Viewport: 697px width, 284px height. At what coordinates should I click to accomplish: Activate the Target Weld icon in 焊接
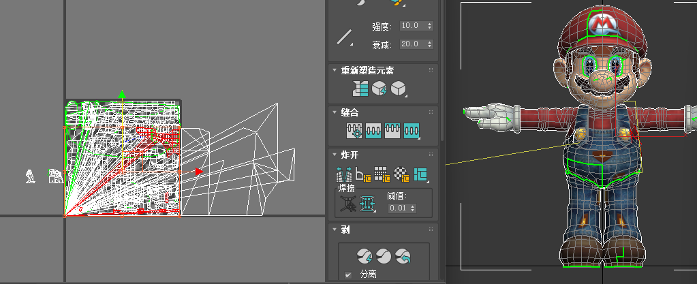(348, 204)
